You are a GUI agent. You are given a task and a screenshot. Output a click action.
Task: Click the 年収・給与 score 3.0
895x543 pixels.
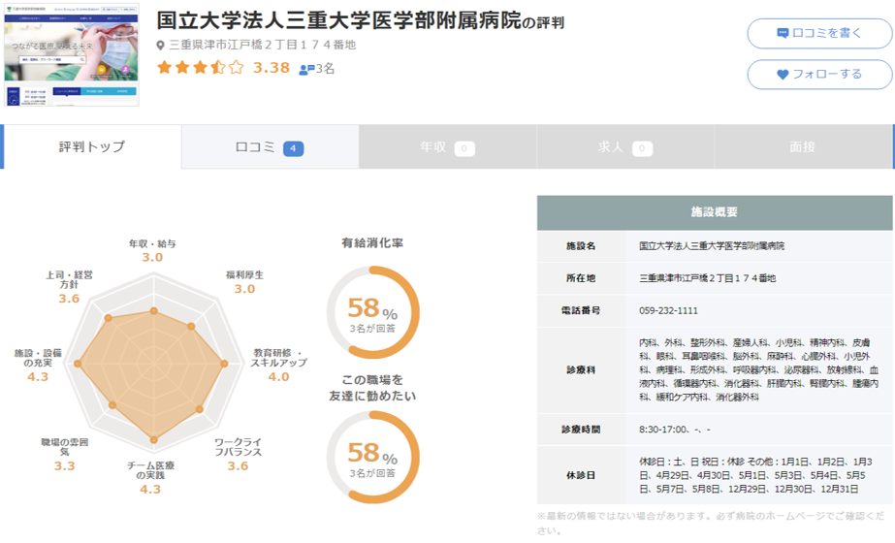pyautogui.click(x=152, y=258)
